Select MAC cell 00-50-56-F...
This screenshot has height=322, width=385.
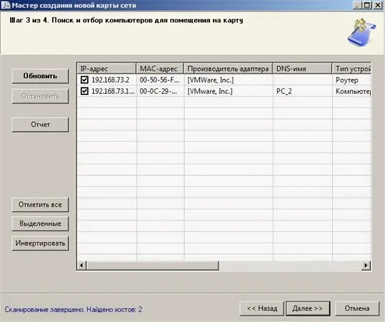point(160,80)
